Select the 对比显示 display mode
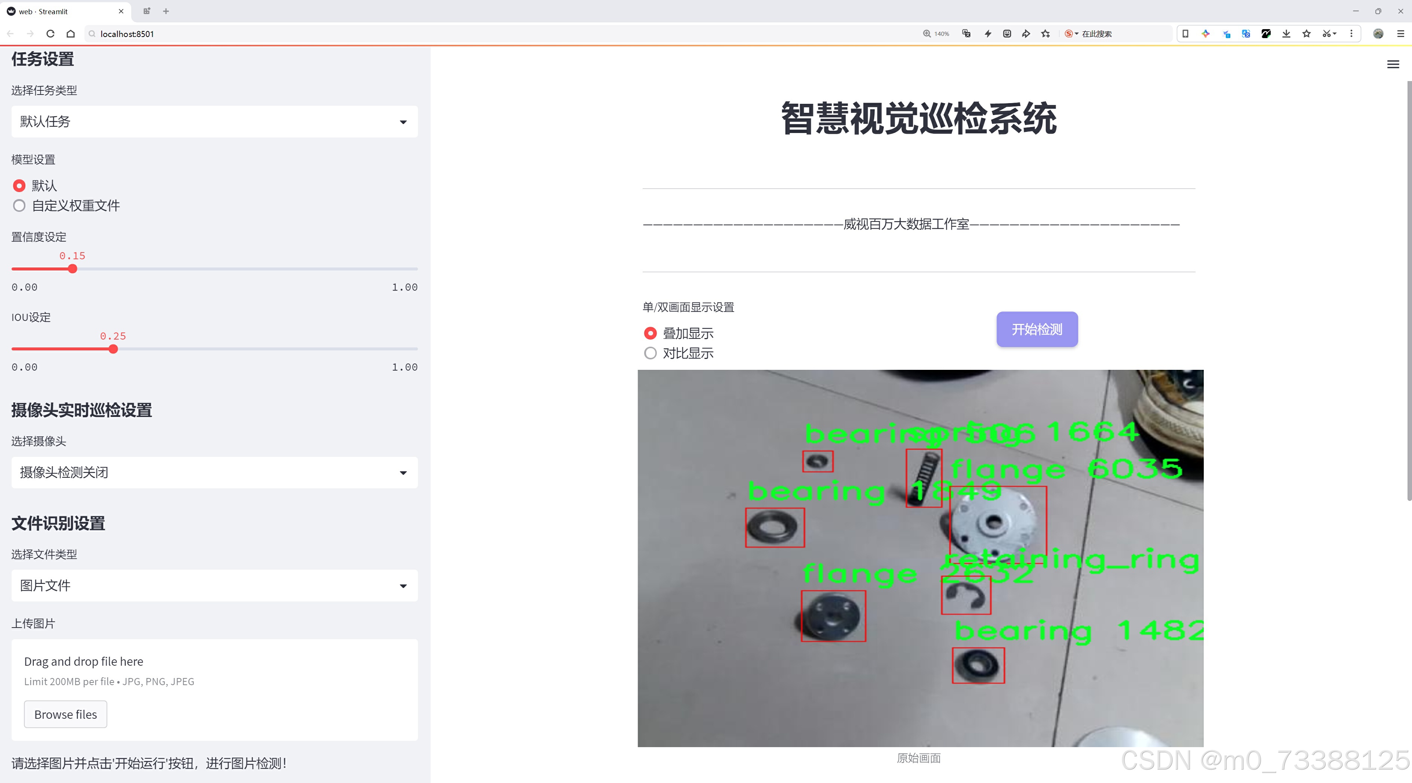1412x783 pixels. [x=650, y=353]
